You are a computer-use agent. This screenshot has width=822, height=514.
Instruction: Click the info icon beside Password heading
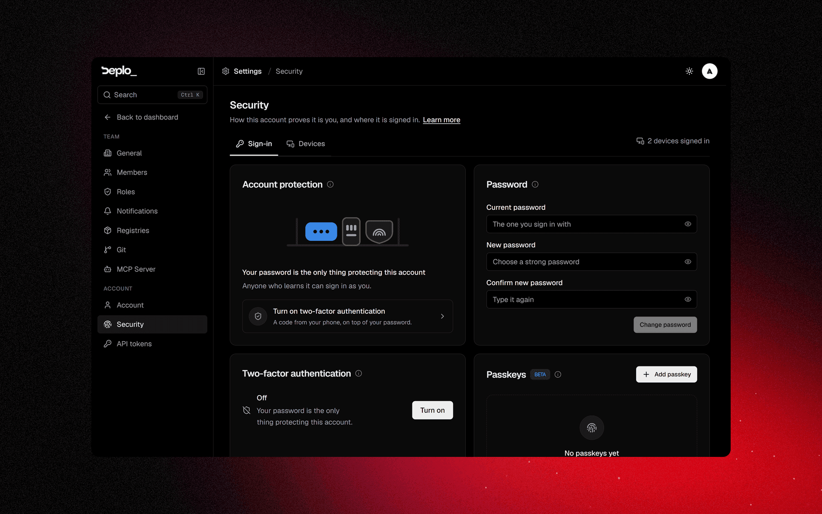535,184
